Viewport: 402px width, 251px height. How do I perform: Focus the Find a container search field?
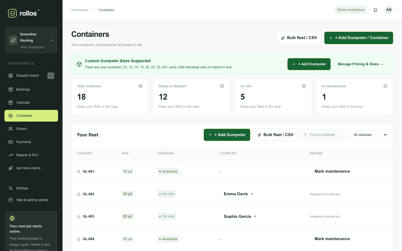324,135
